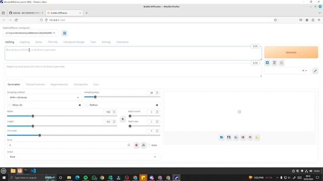Focus the negative prompt text area
The height and width of the screenshot is (181, 323).
pyautogui.click(x=133, y=70)
